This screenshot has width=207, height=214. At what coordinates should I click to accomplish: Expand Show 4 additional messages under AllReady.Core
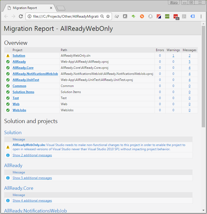[x=32, y=201]
